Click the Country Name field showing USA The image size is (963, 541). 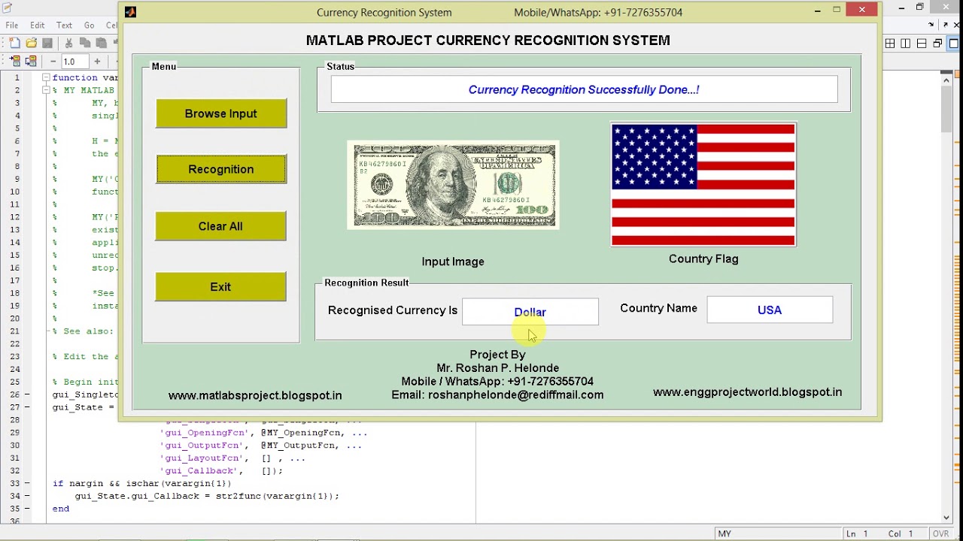[x=770, y=310]
